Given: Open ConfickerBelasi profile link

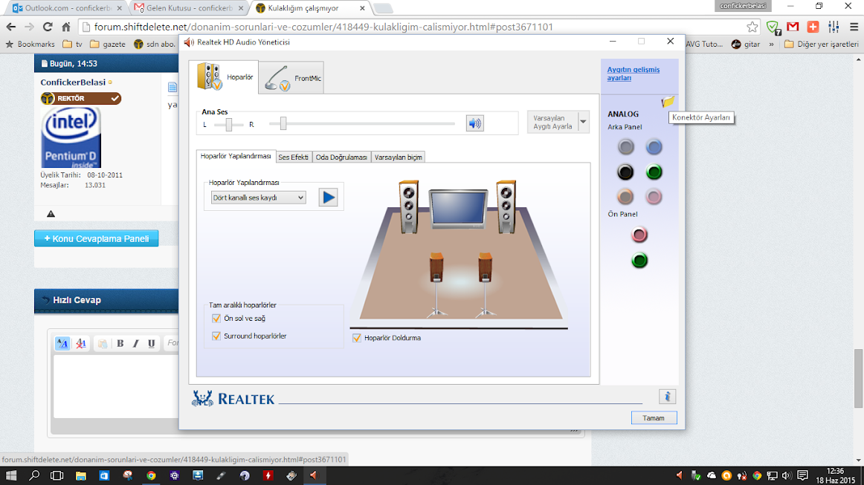Looking at the screenshot, I should pos(73,82).
